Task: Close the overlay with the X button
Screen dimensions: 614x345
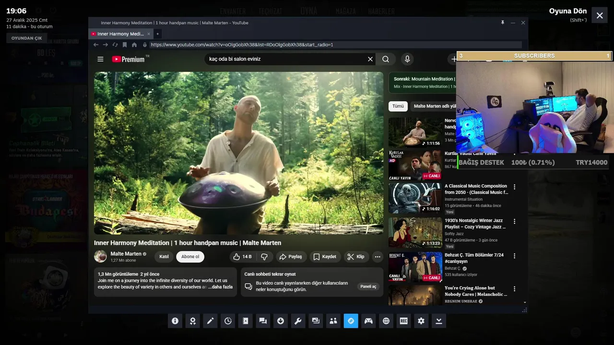Action: coord(600,15)
